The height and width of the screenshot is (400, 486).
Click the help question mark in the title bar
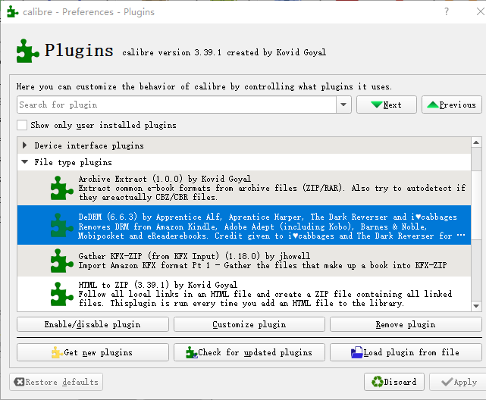pos(447,12)
